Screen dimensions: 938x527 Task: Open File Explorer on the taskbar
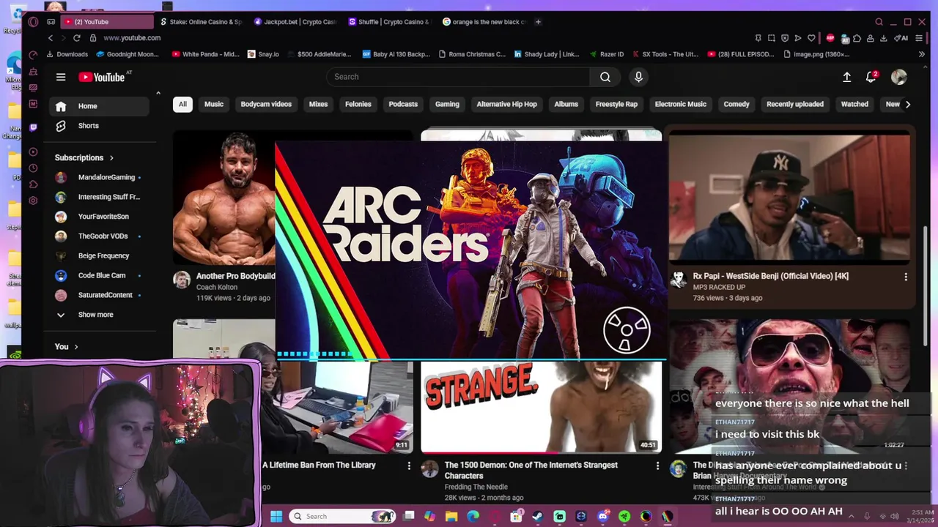pyautogui.click(x=451, y=516)
